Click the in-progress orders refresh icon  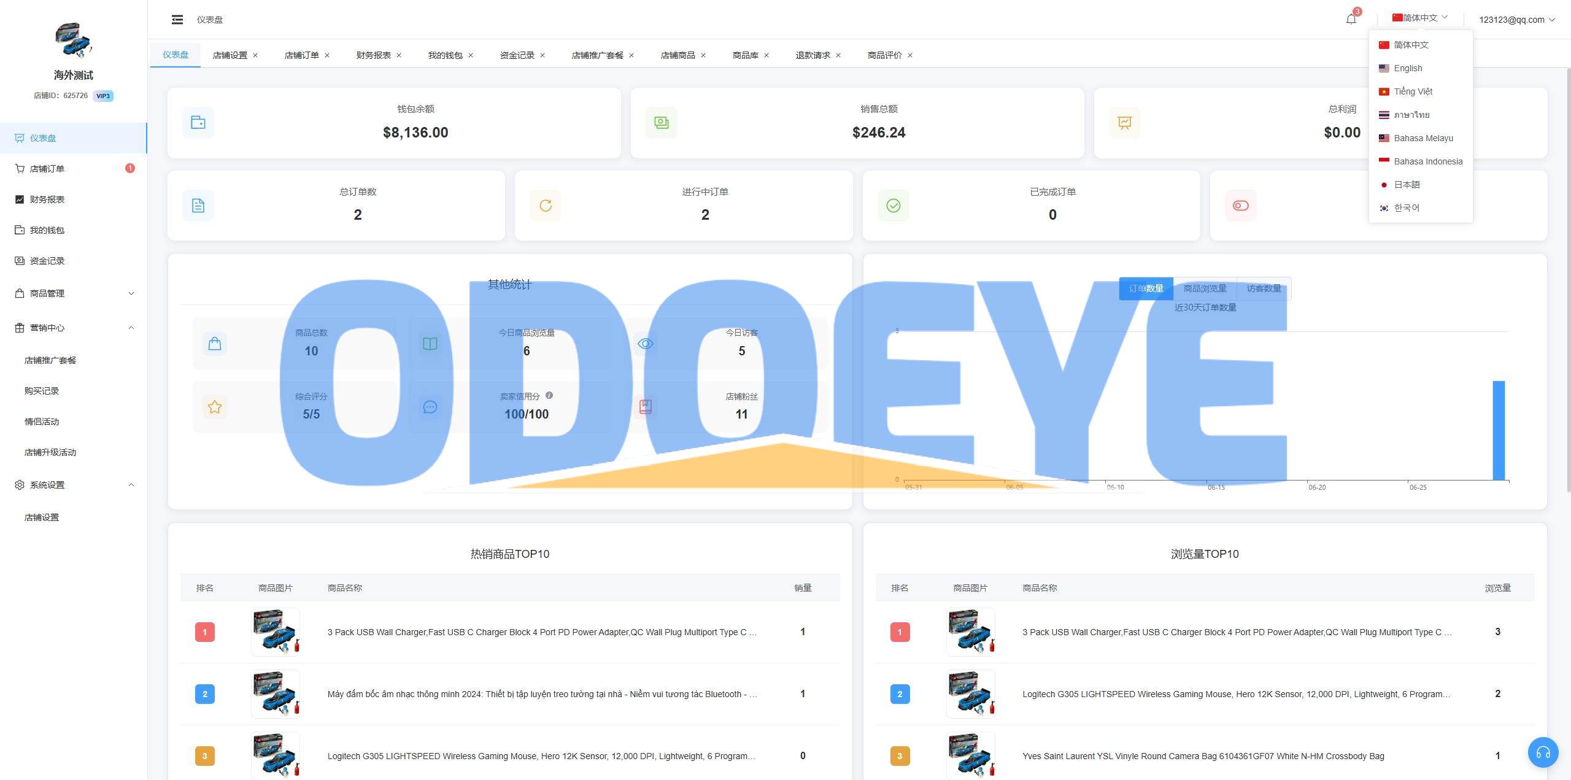tap(546, 206)
